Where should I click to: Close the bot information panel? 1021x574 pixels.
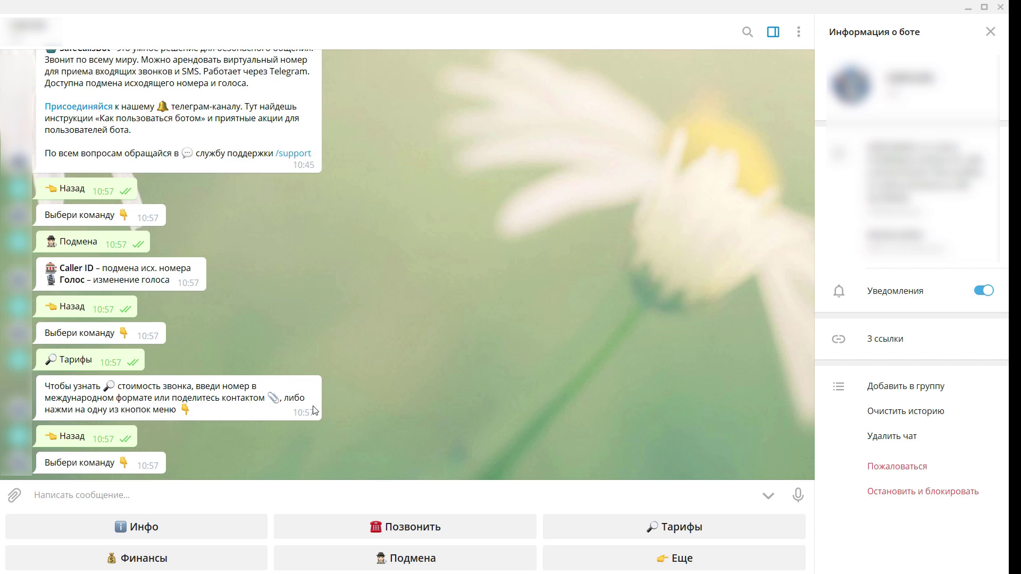click(x=990, y=32)
